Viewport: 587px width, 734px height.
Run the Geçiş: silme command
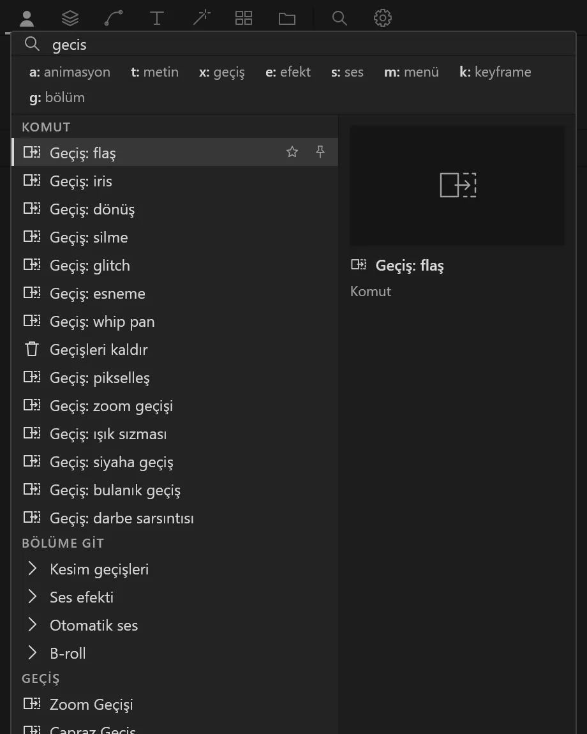click(x=175, y=237)
